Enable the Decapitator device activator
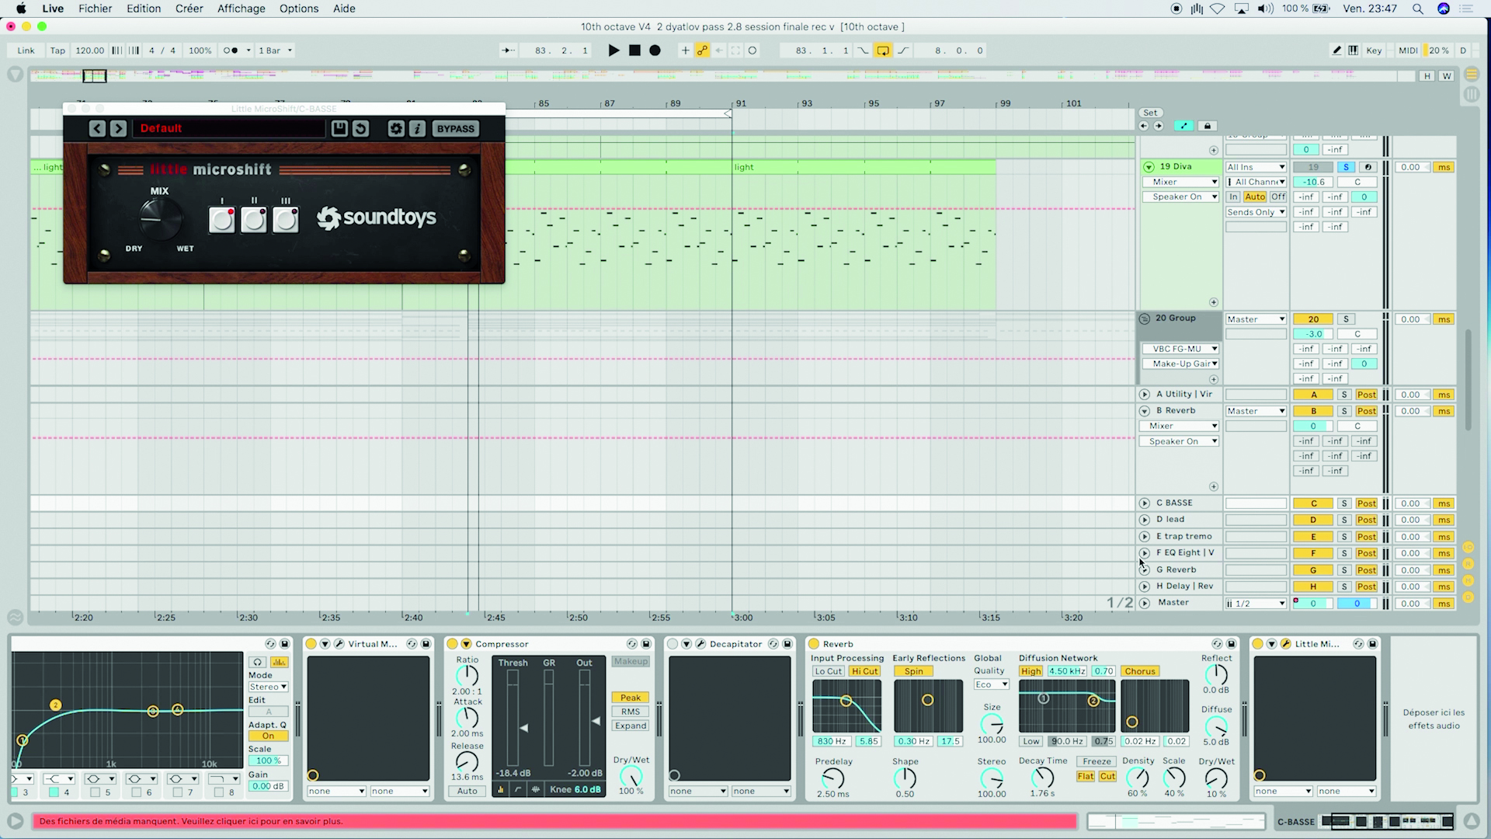This screenshot has width=1491, height=839. click(x=673, y=644)
